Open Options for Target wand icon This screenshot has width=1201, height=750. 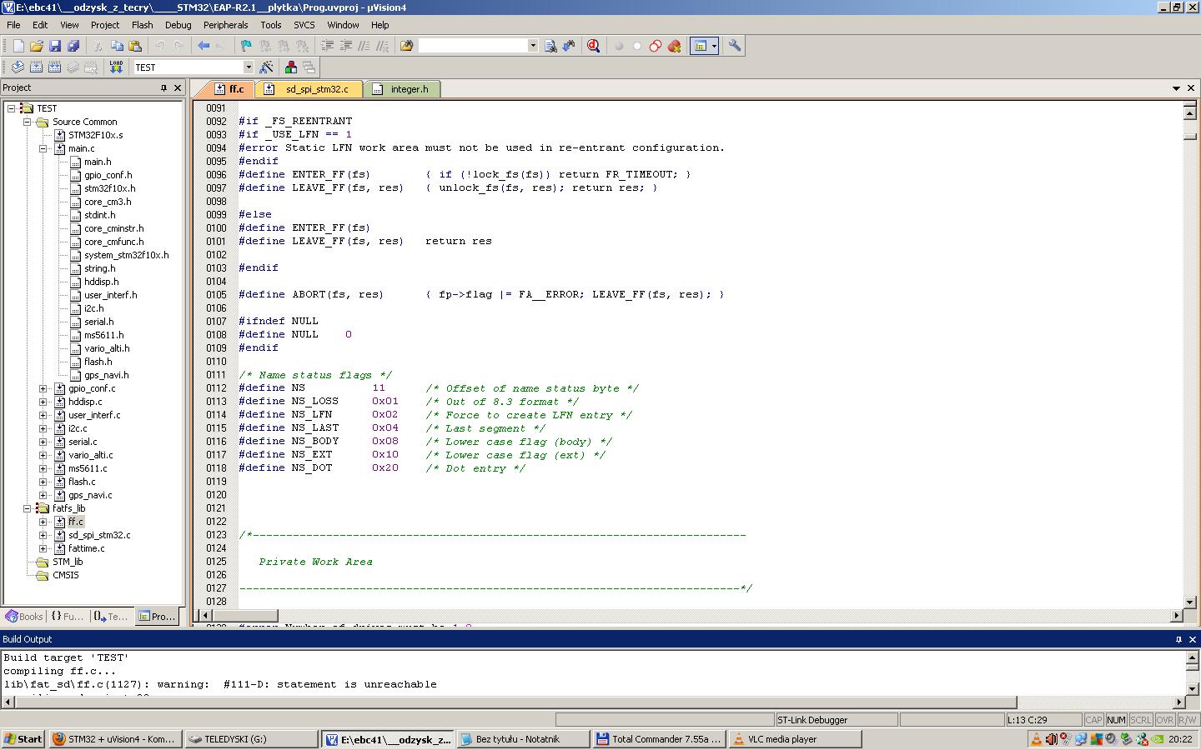[x=267, y=67]
